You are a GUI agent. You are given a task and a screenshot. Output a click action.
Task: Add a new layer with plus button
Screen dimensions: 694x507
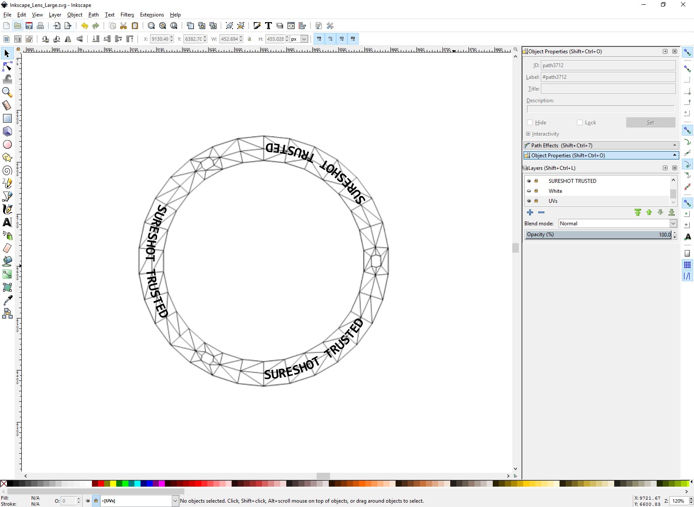pyautogui.click(x=530, y=212)
